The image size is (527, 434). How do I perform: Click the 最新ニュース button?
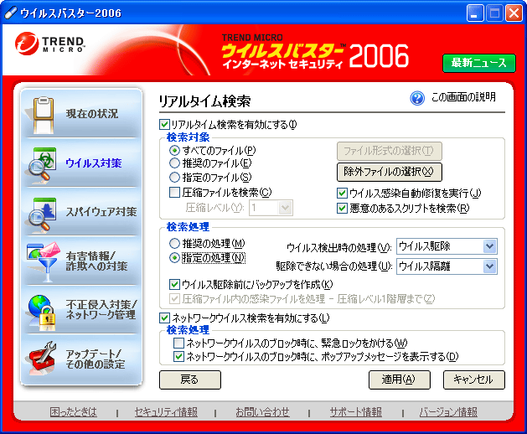point(479,63)
